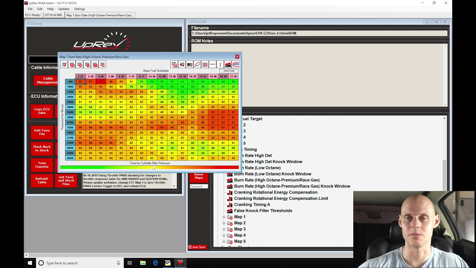
Task: Select the 500 RPM row header
Action: 70,82
